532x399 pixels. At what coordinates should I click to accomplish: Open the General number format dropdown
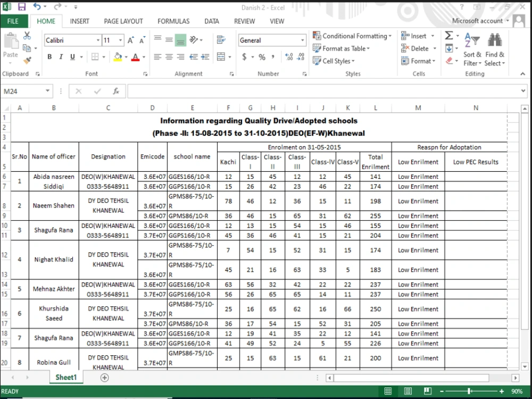[302, 40]
